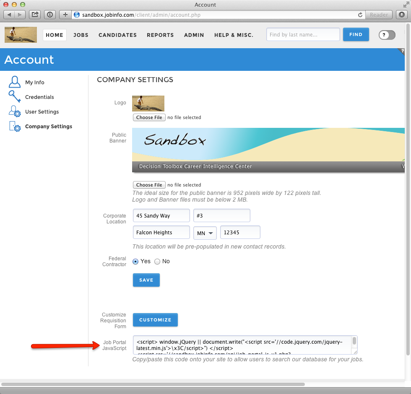Go forward using the browser forward arrow

coord(20,15)
